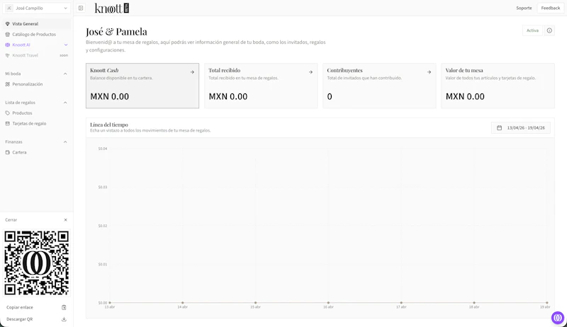The height and width of the screenshot is (327, 567).
Task: Click the Línea del tiempo title
Action: (x=109, y=125)
